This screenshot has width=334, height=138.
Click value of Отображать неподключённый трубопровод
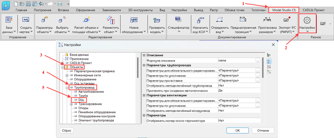pos(239,85)
